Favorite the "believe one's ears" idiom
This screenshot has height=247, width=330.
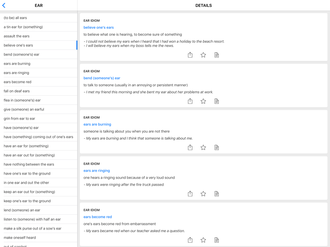203,55
